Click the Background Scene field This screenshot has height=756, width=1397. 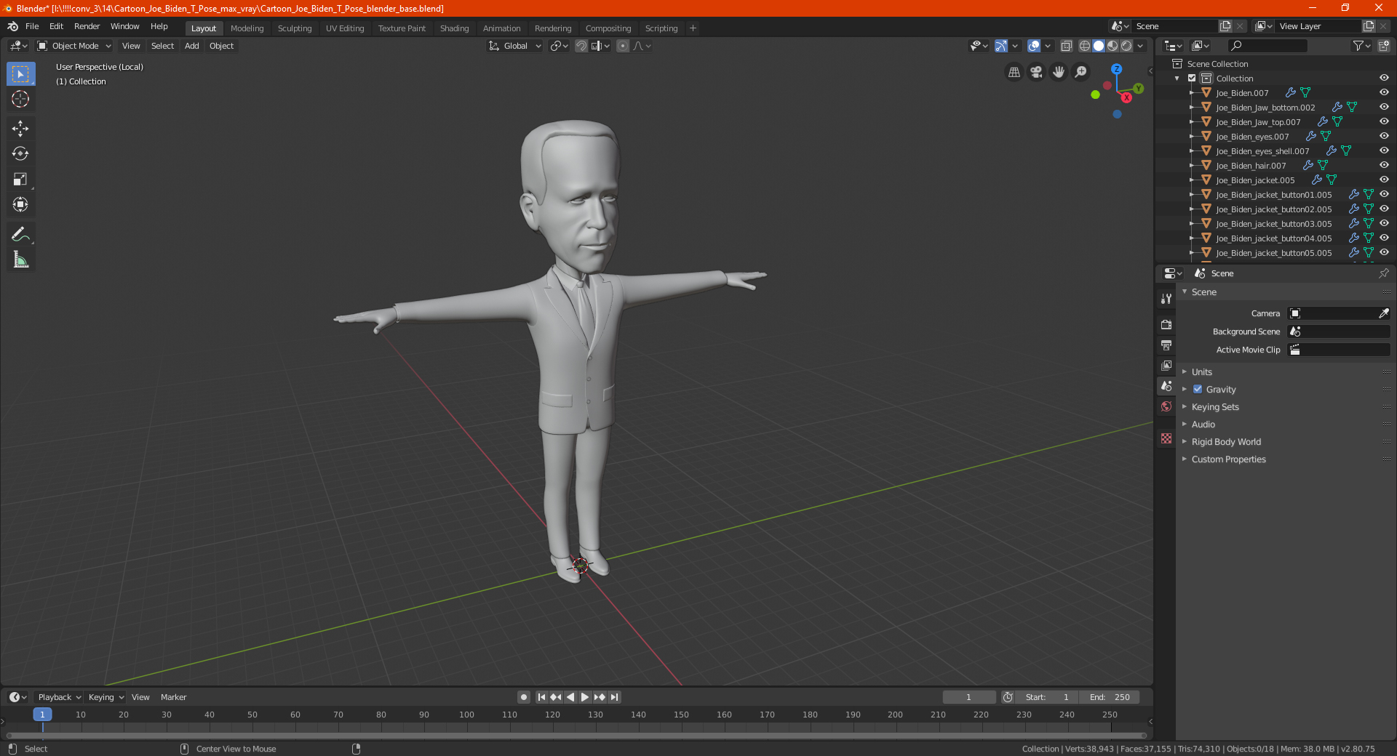coord(1339,331)
